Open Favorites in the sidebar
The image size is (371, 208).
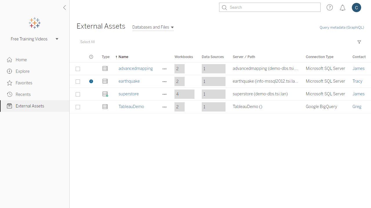coord(24,83)
